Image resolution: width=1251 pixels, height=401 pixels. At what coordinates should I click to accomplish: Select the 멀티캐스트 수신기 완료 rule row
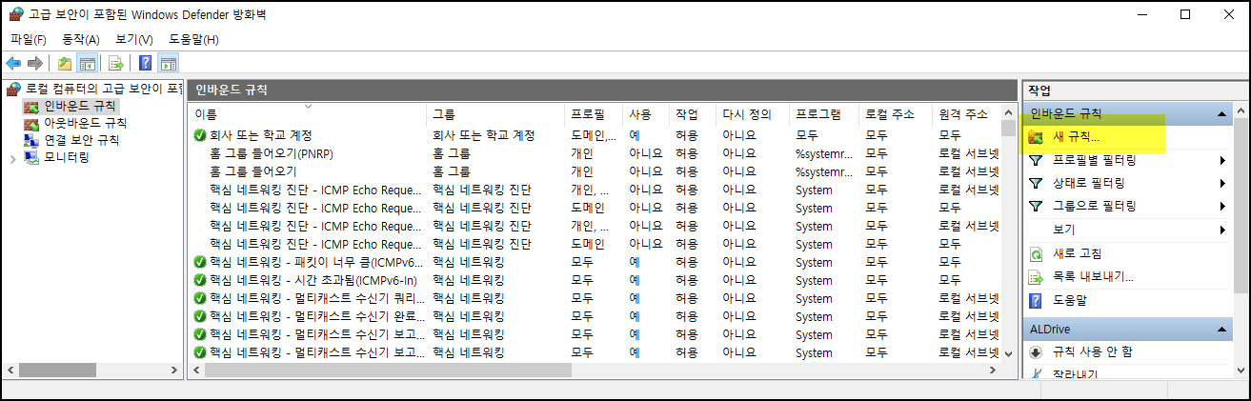(x=595, y=316)
